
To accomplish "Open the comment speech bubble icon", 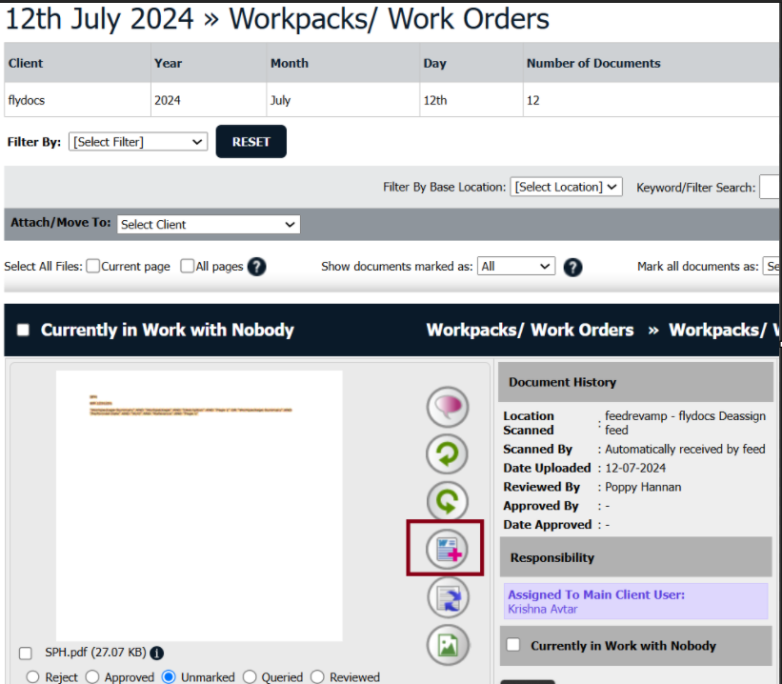I will [x=448, y=407].
